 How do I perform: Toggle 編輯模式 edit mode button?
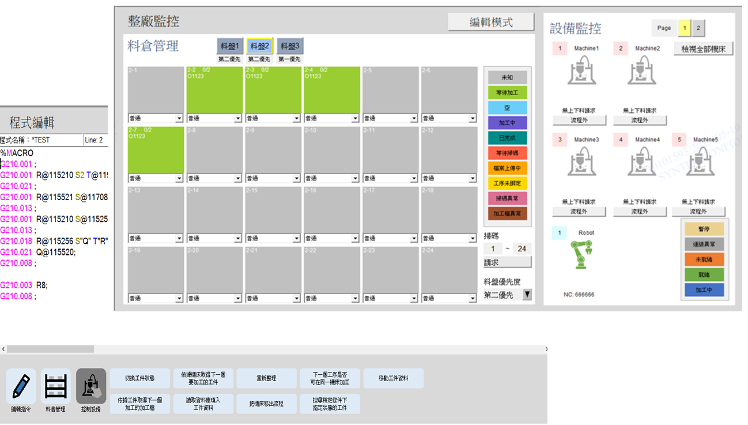[491, 22]
